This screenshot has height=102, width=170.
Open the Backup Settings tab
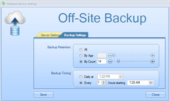pos(75,35)
